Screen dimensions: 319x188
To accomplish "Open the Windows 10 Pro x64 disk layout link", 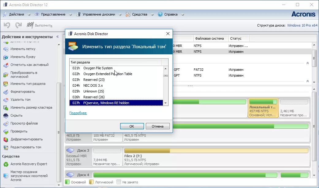I will coord(302,25).
